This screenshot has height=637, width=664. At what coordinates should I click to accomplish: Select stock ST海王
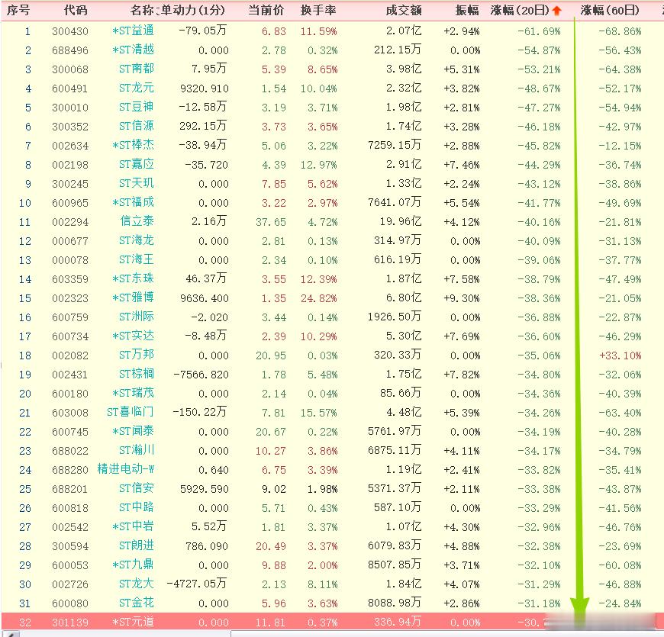[x=137, y=259]
